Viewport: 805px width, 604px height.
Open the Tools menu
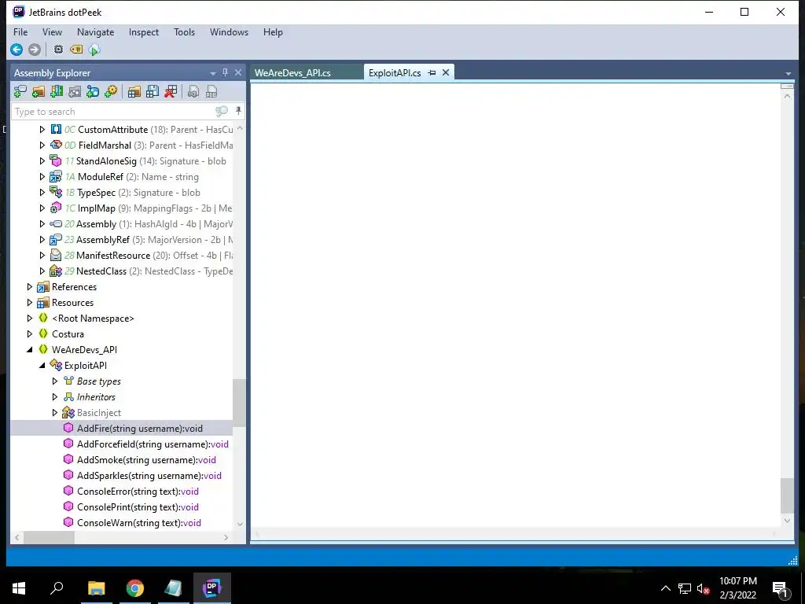[184, 31]
